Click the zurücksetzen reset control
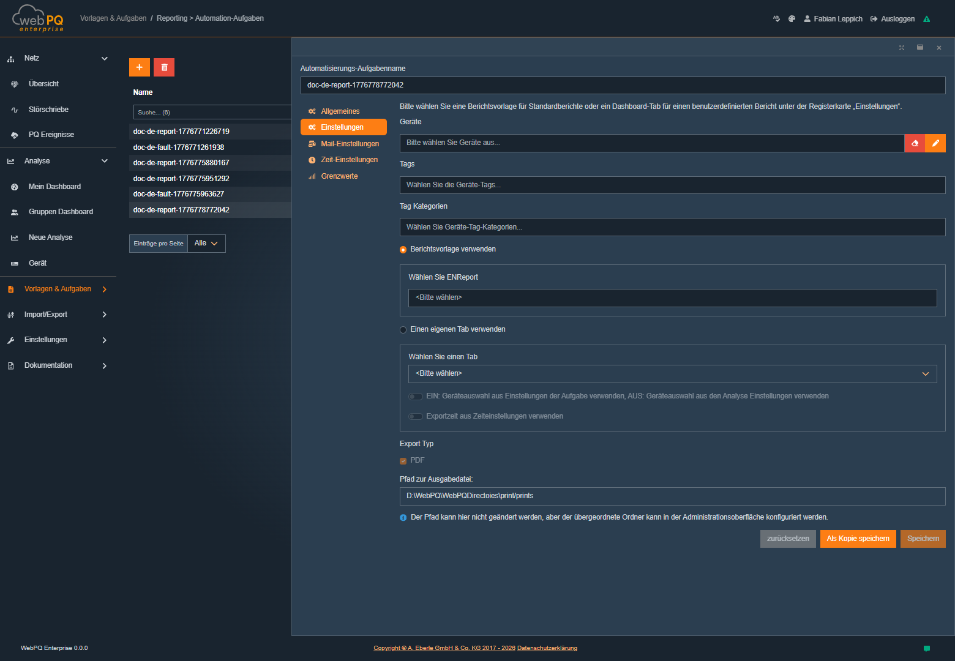This screenshot has height=661, width=955. click(x=787, y=539)
